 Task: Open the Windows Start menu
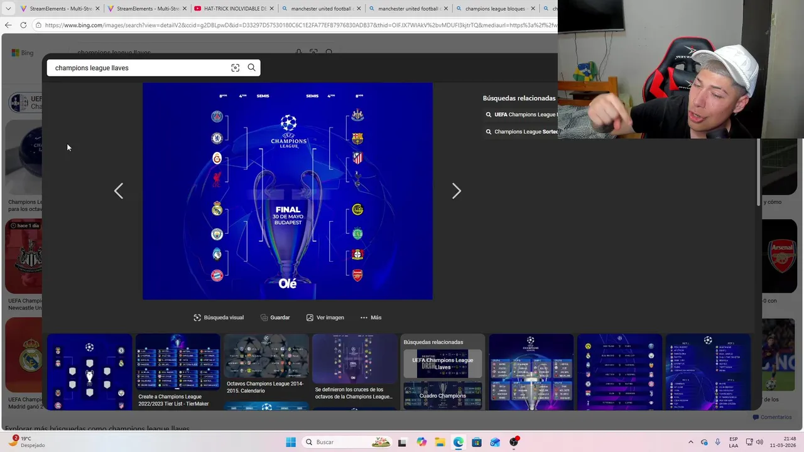291,442
